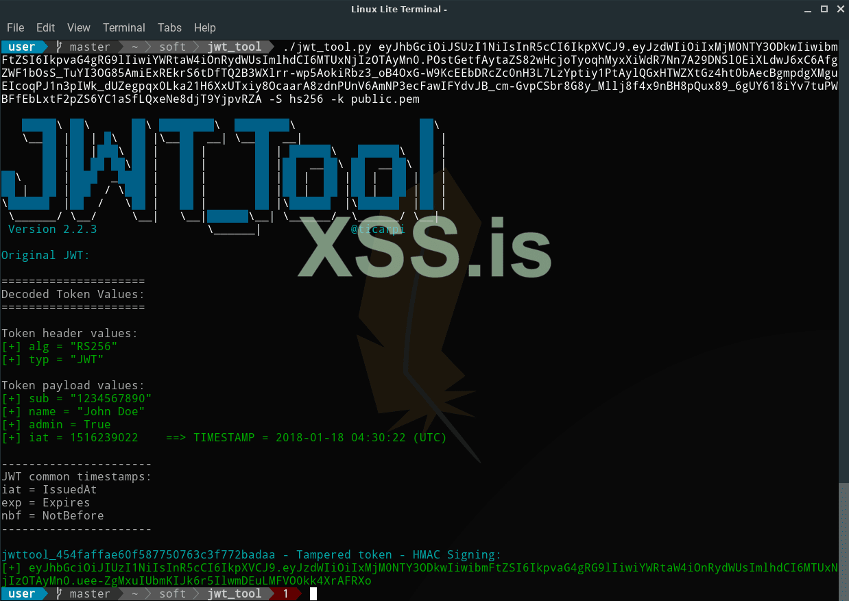Click the red exit code '1' segment
Screen dimensions: 849x601
pyautogui.click(x=285, y=593)
